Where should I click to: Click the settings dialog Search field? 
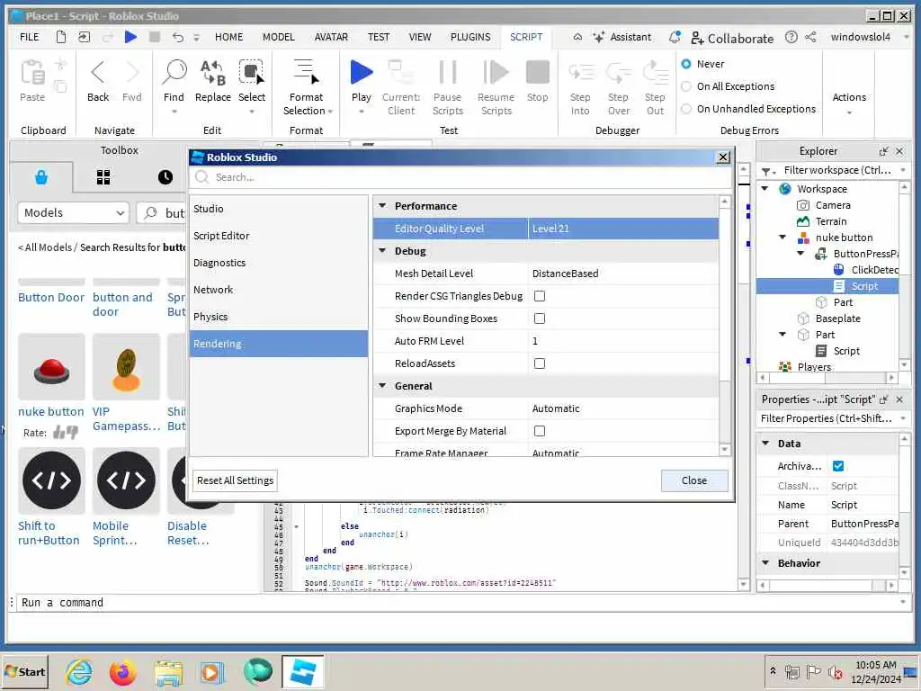(x=460, y=177)
